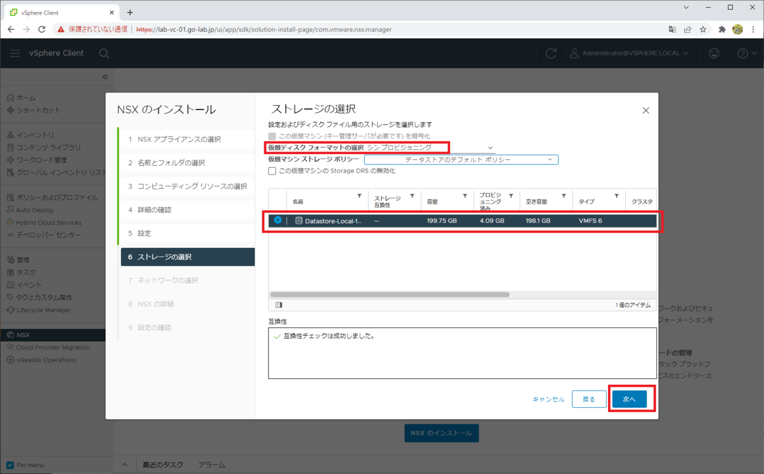Click the 199.75 GB capacity cell
This screenshot has height=474, width=764.
(x=442, y=221)
